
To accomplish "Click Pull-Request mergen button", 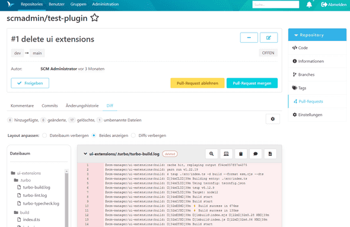I will tap(252, 83).
